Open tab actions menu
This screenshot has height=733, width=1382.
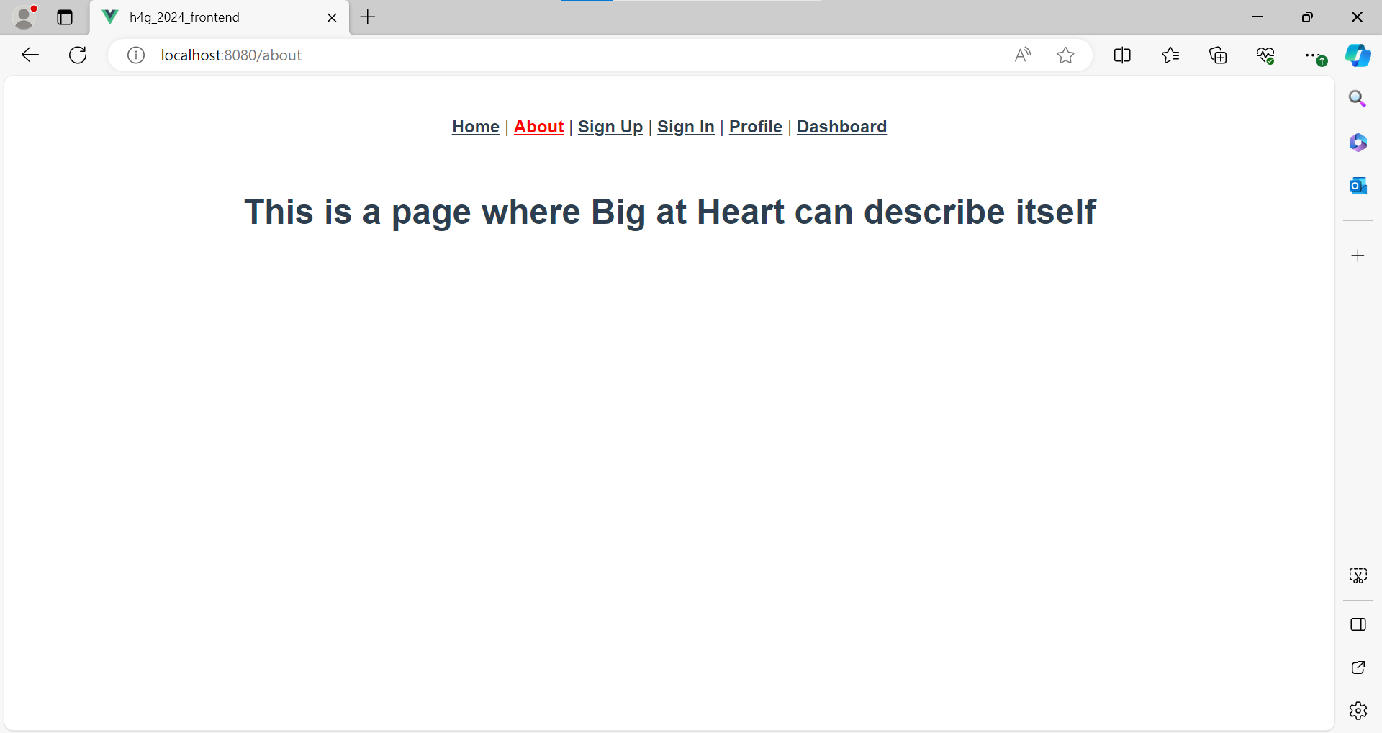[x=65, y=17]
